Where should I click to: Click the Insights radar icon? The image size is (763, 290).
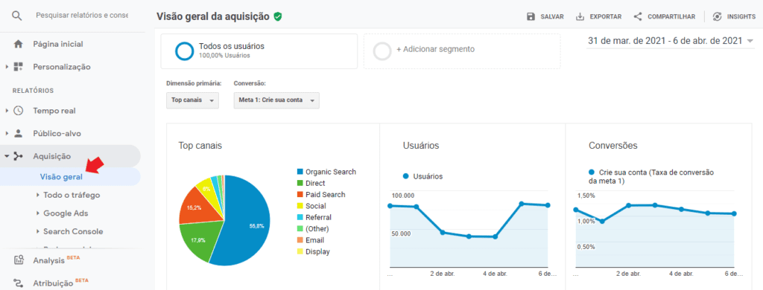coord(717,16)
